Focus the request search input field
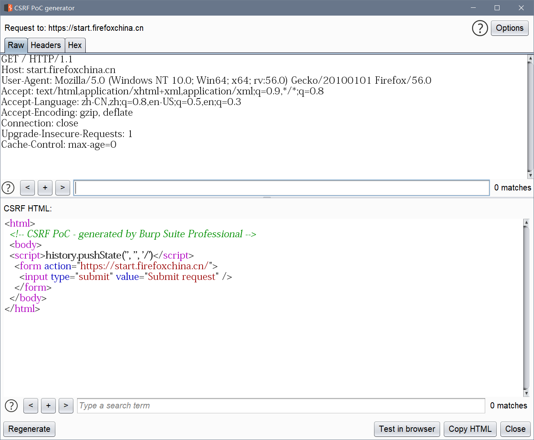 pos(281,188)
